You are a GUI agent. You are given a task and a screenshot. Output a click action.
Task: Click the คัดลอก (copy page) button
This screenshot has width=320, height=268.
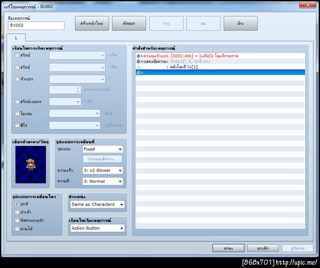coord(129,23)
